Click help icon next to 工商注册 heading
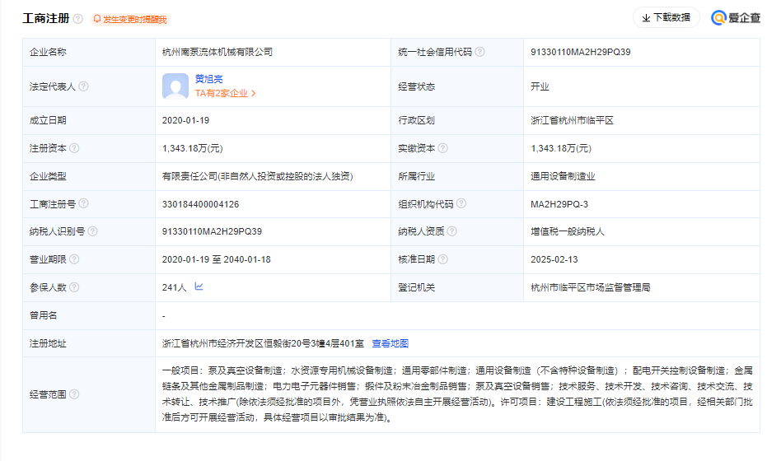The width and height of the screenshot is (781, 461). 77,19
